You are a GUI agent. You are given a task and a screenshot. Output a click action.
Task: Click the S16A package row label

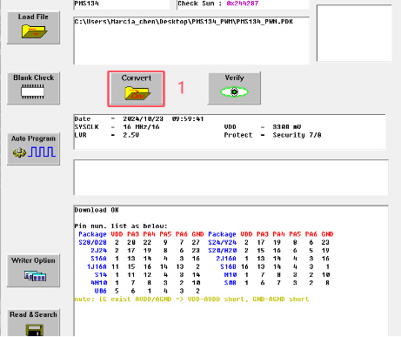point(98,259)
